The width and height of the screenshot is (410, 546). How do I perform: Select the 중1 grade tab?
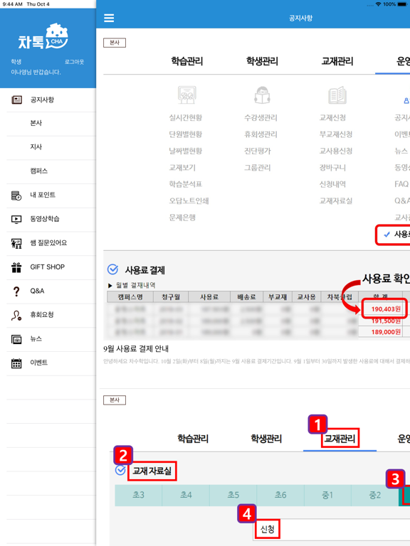click(x=327, y=495)
